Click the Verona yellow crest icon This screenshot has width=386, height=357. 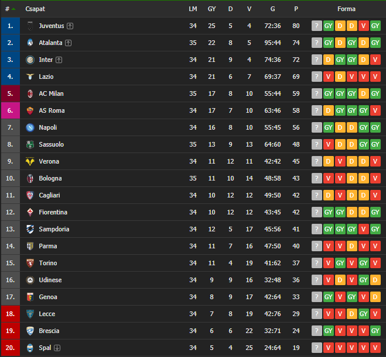[30, 161]
